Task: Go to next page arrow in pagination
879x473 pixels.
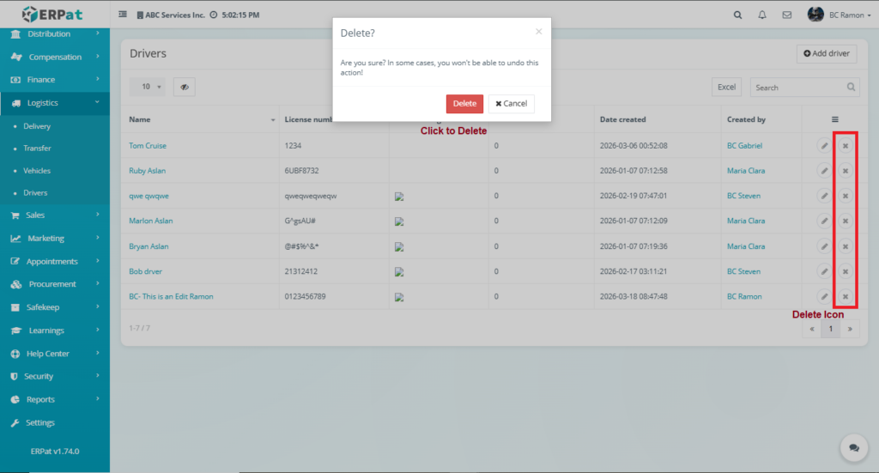Action: click(850, 329)
